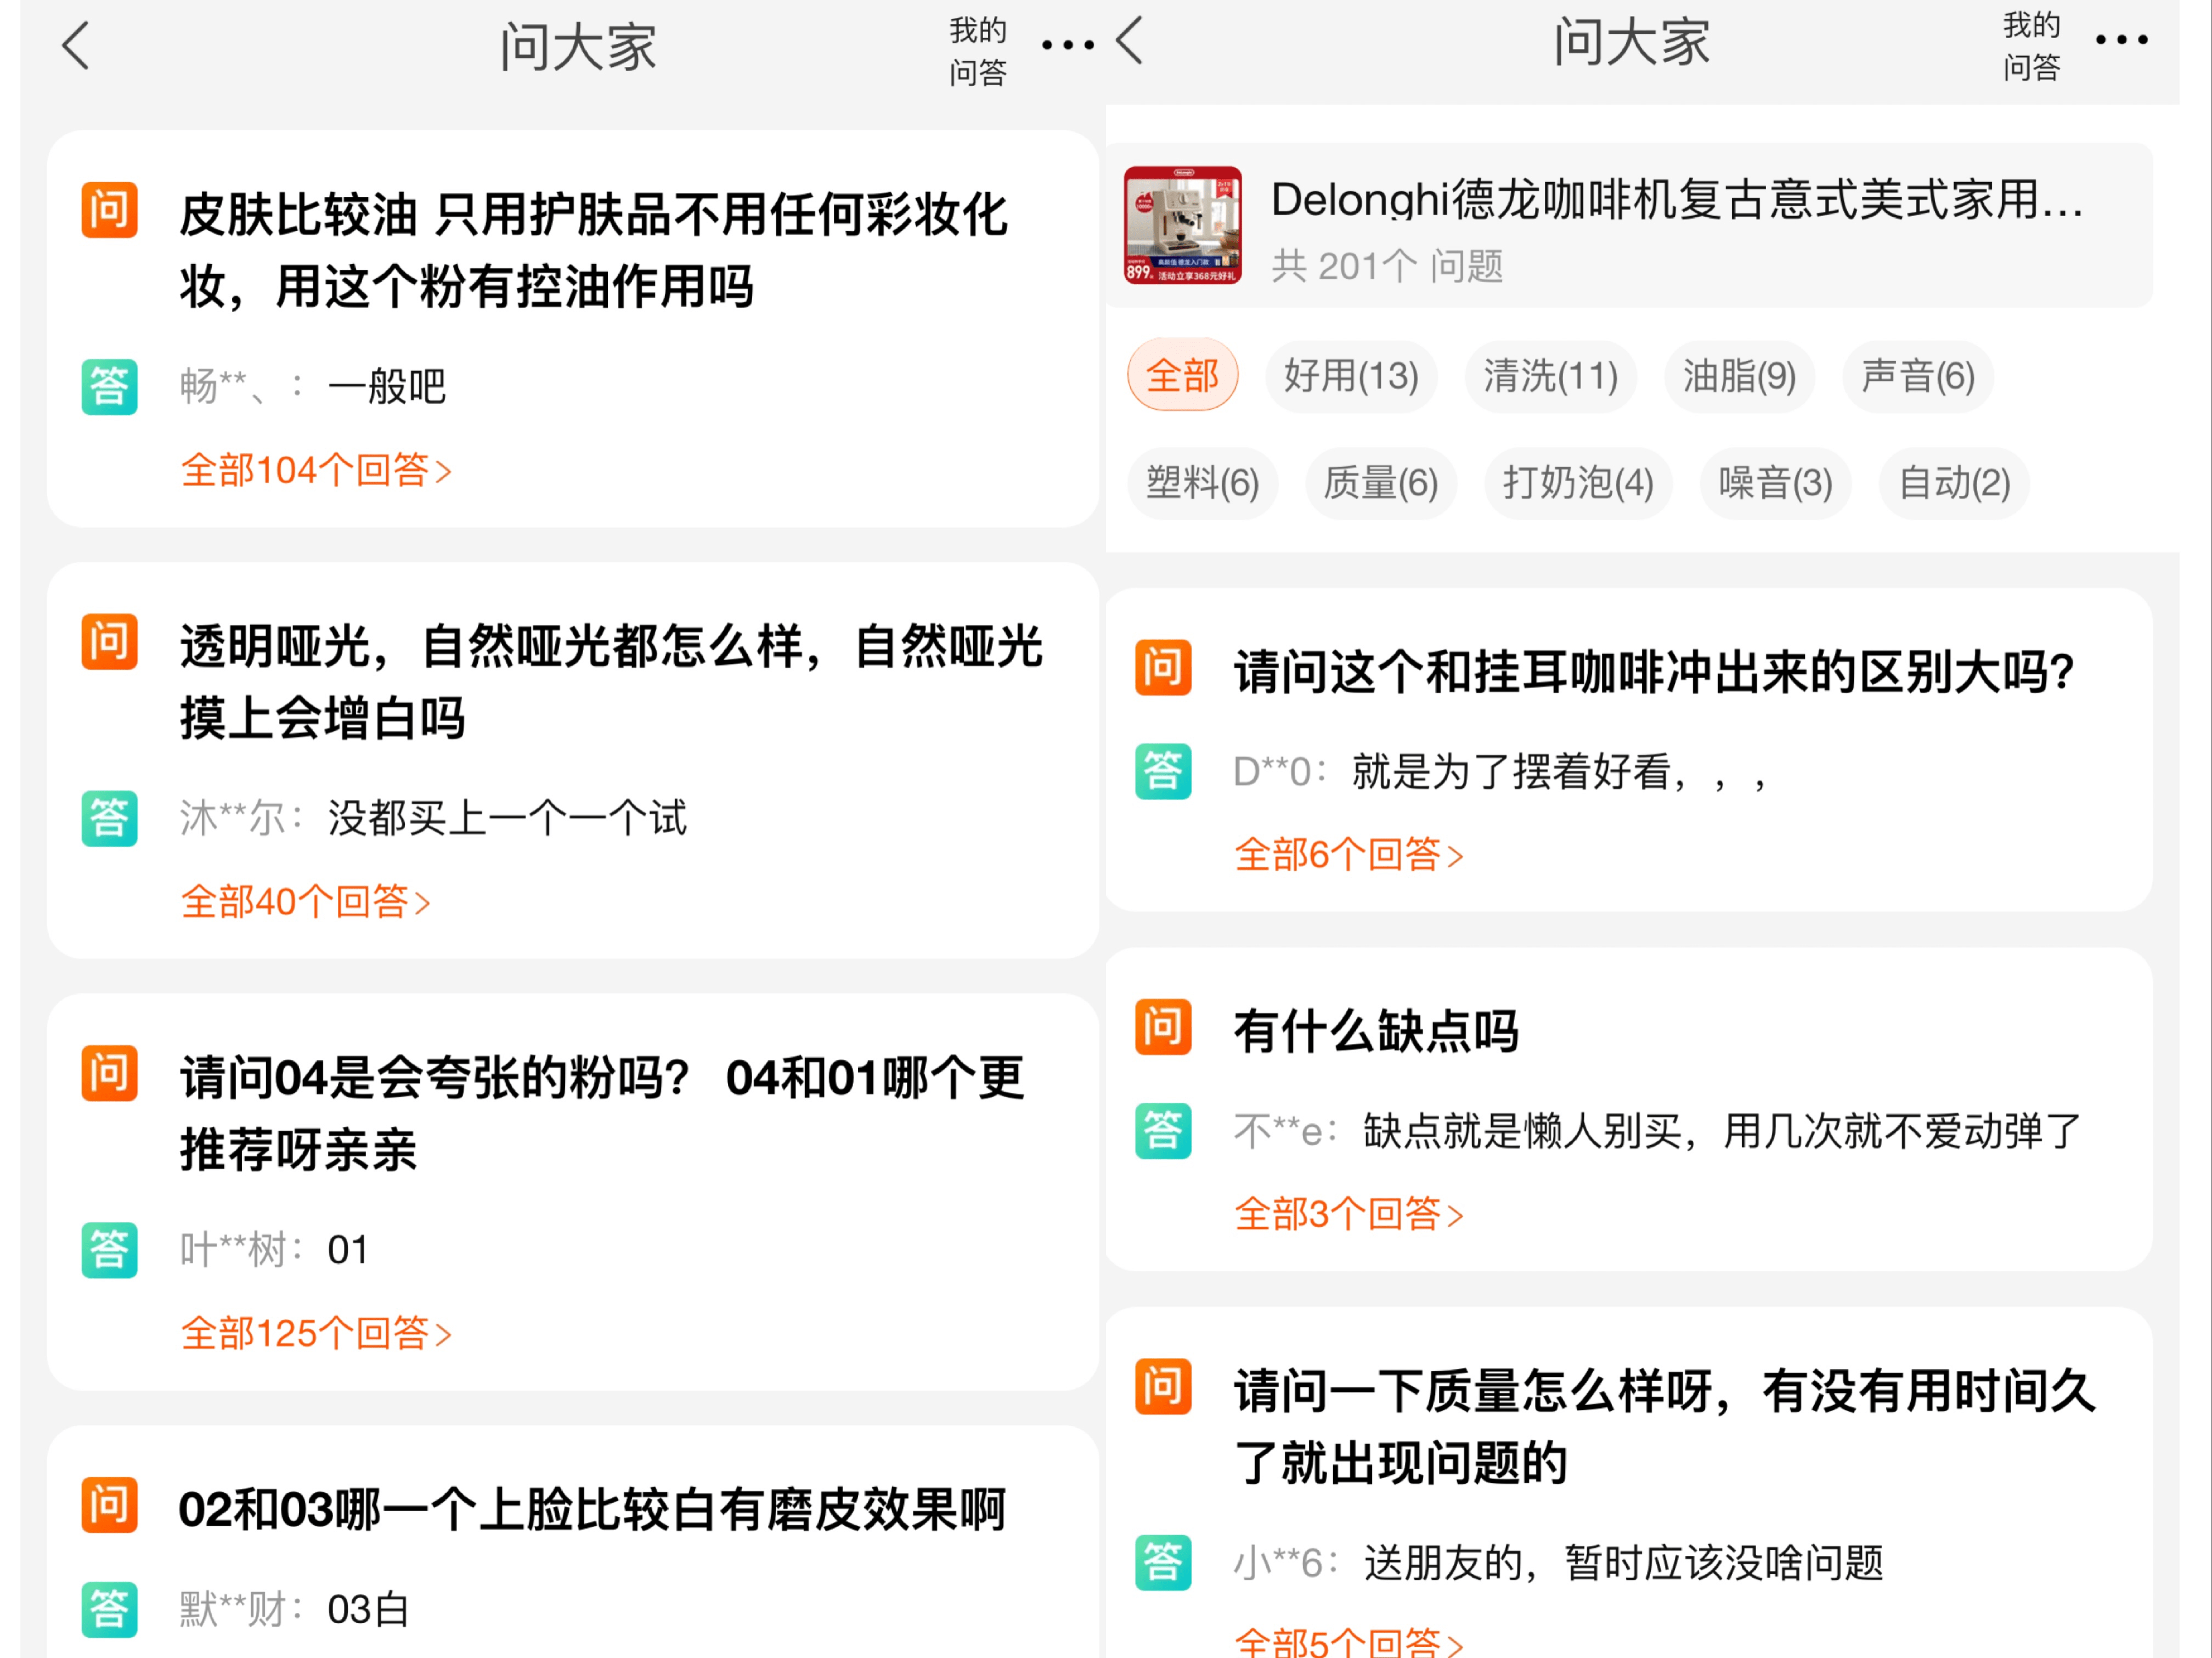The height and width of the screenshot is (1658, 2212).
Task: Select the 塑料(6) filter tag
Action: 1202,483
